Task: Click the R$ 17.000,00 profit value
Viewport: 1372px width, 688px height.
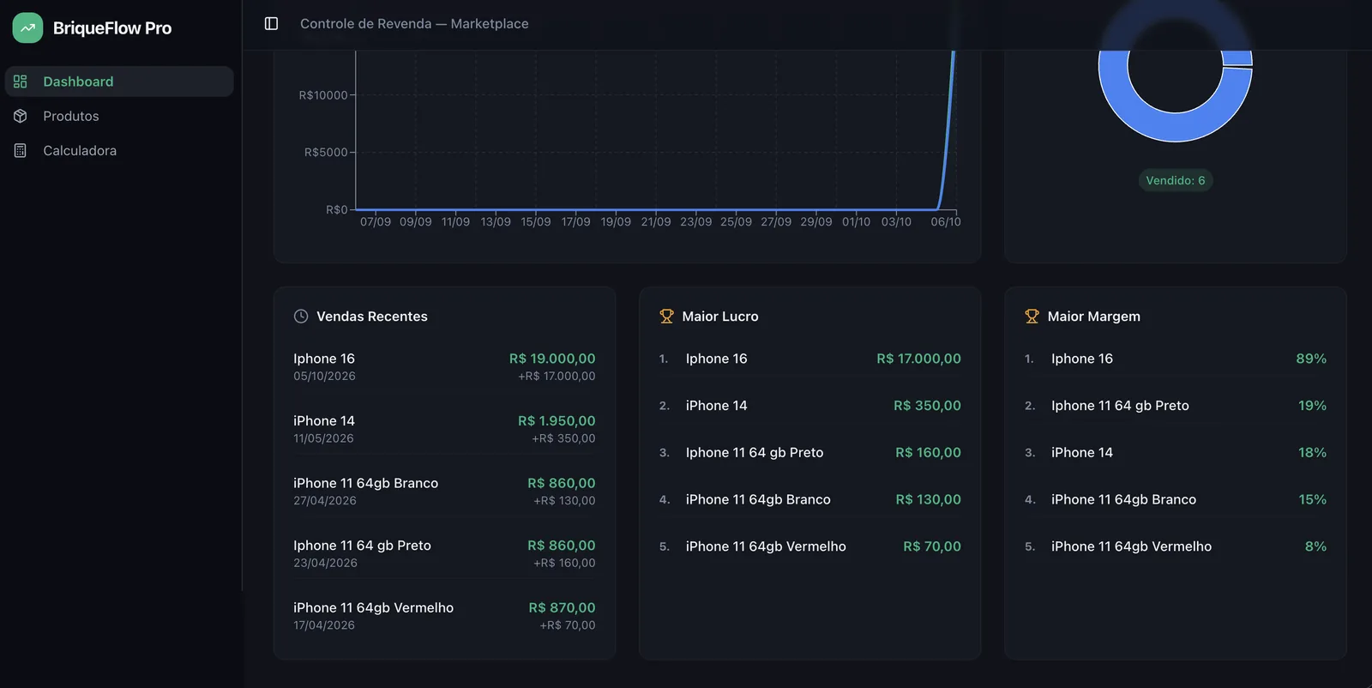Action: [918, 359]
